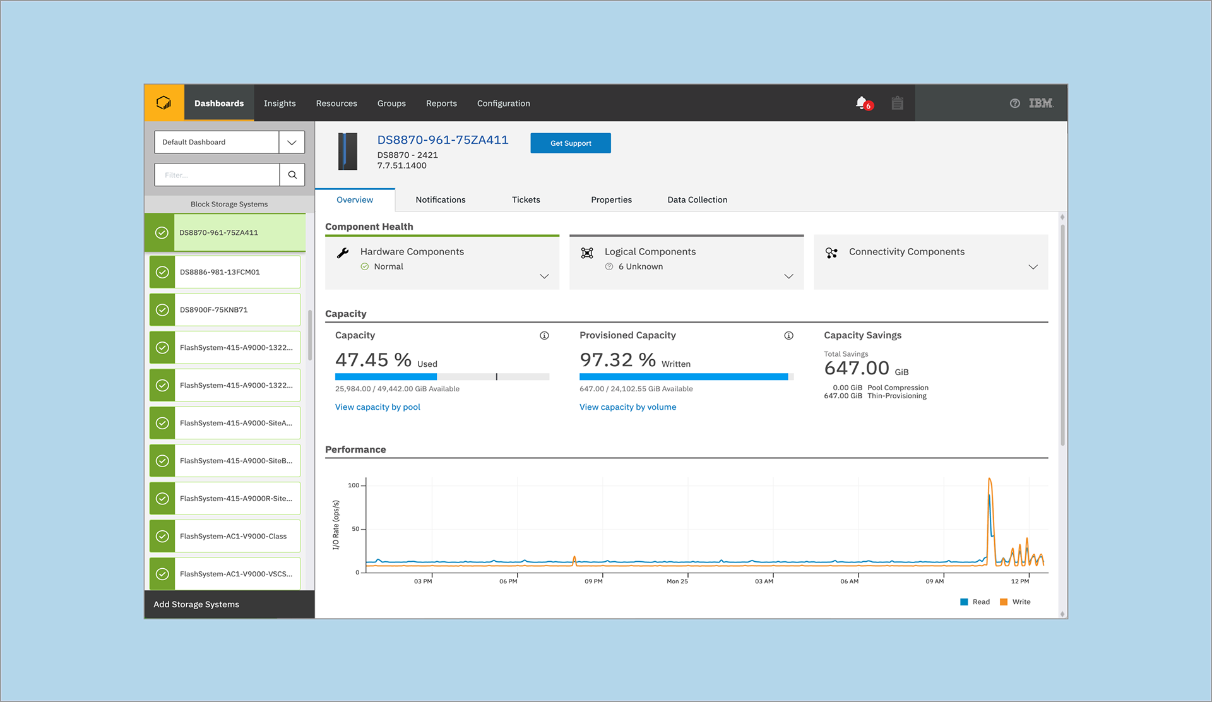Click the Capacity info icon
Screen dimensions: 1212x702
[544, 335]
